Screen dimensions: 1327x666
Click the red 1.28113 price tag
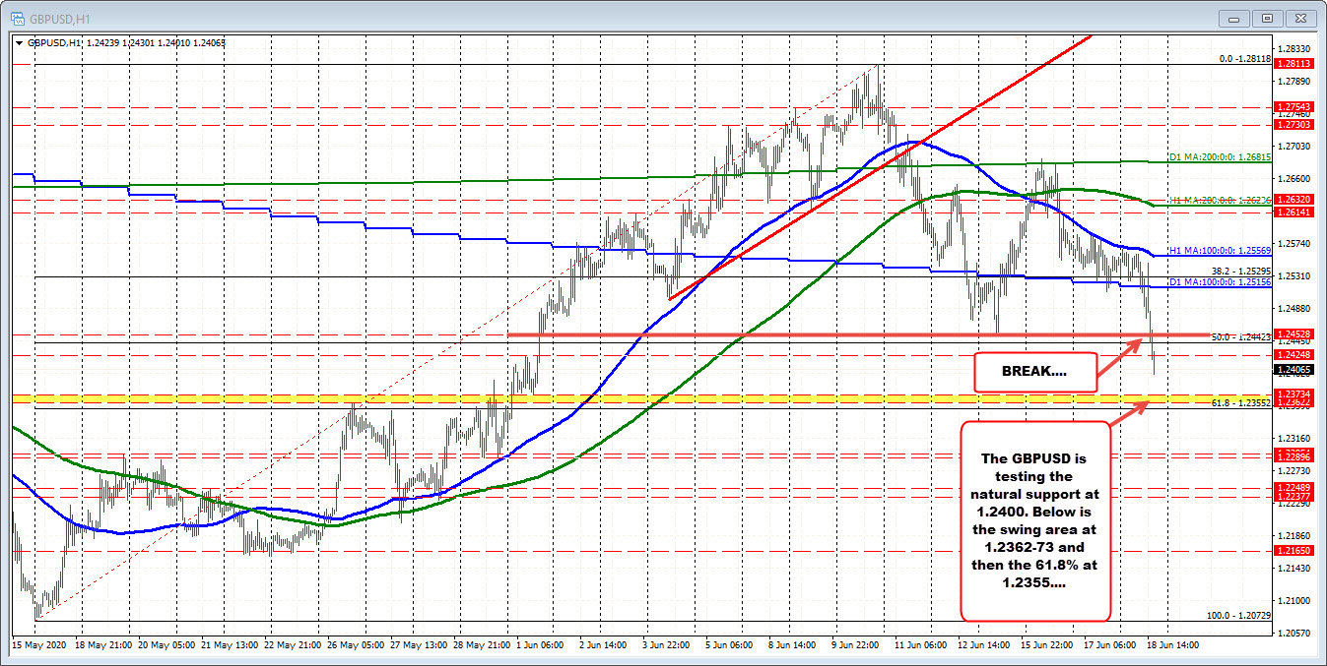point(1294,63)
